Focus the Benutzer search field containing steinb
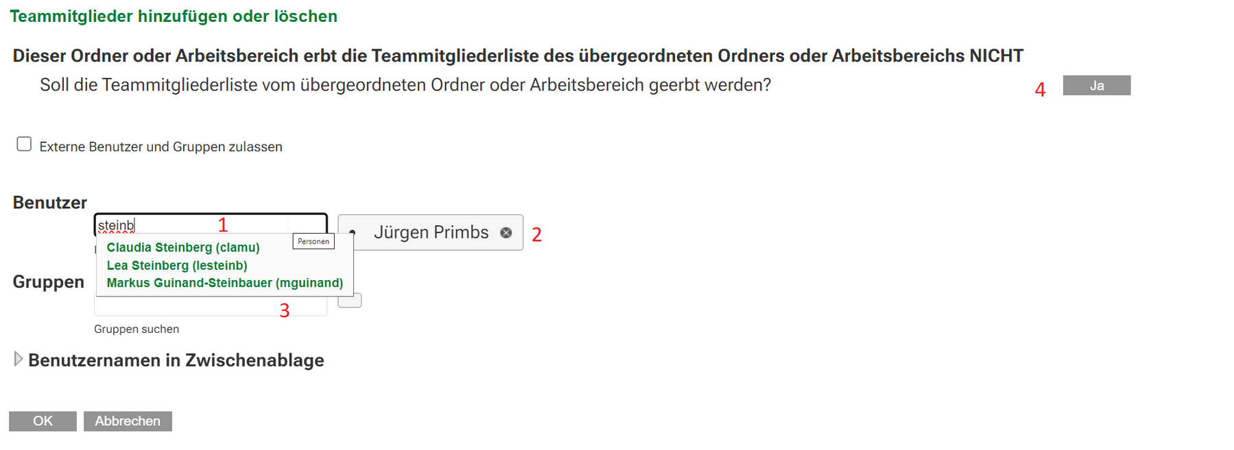Image resolution: width=1234 pixels, height=450 pixels. (211, 225)
